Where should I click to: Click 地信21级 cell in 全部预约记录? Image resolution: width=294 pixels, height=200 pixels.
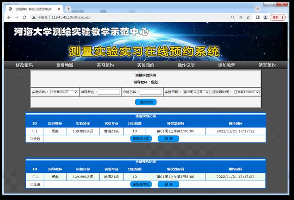(x=111, y=177)
